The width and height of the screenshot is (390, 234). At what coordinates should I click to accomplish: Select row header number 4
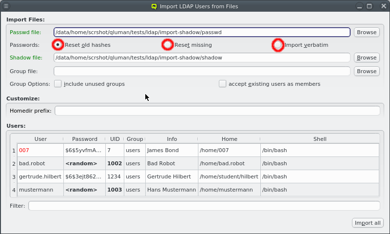[14, 190]
